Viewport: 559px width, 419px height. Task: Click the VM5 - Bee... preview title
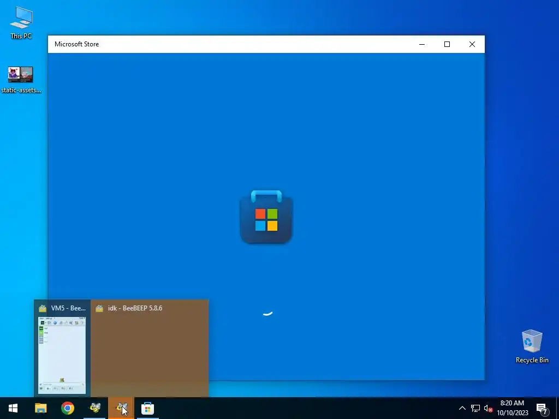(68, 308)
